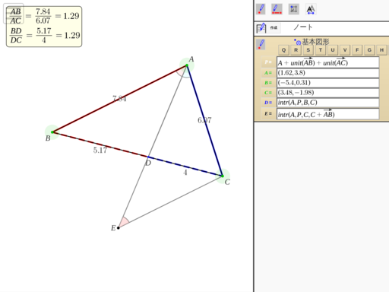Edit D definition intr(A,P,B,C)
389x292 pixels.
(328, 103)
